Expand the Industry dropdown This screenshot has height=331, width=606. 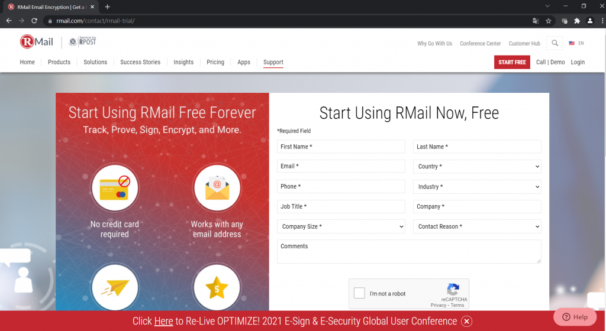coord(477,187)
